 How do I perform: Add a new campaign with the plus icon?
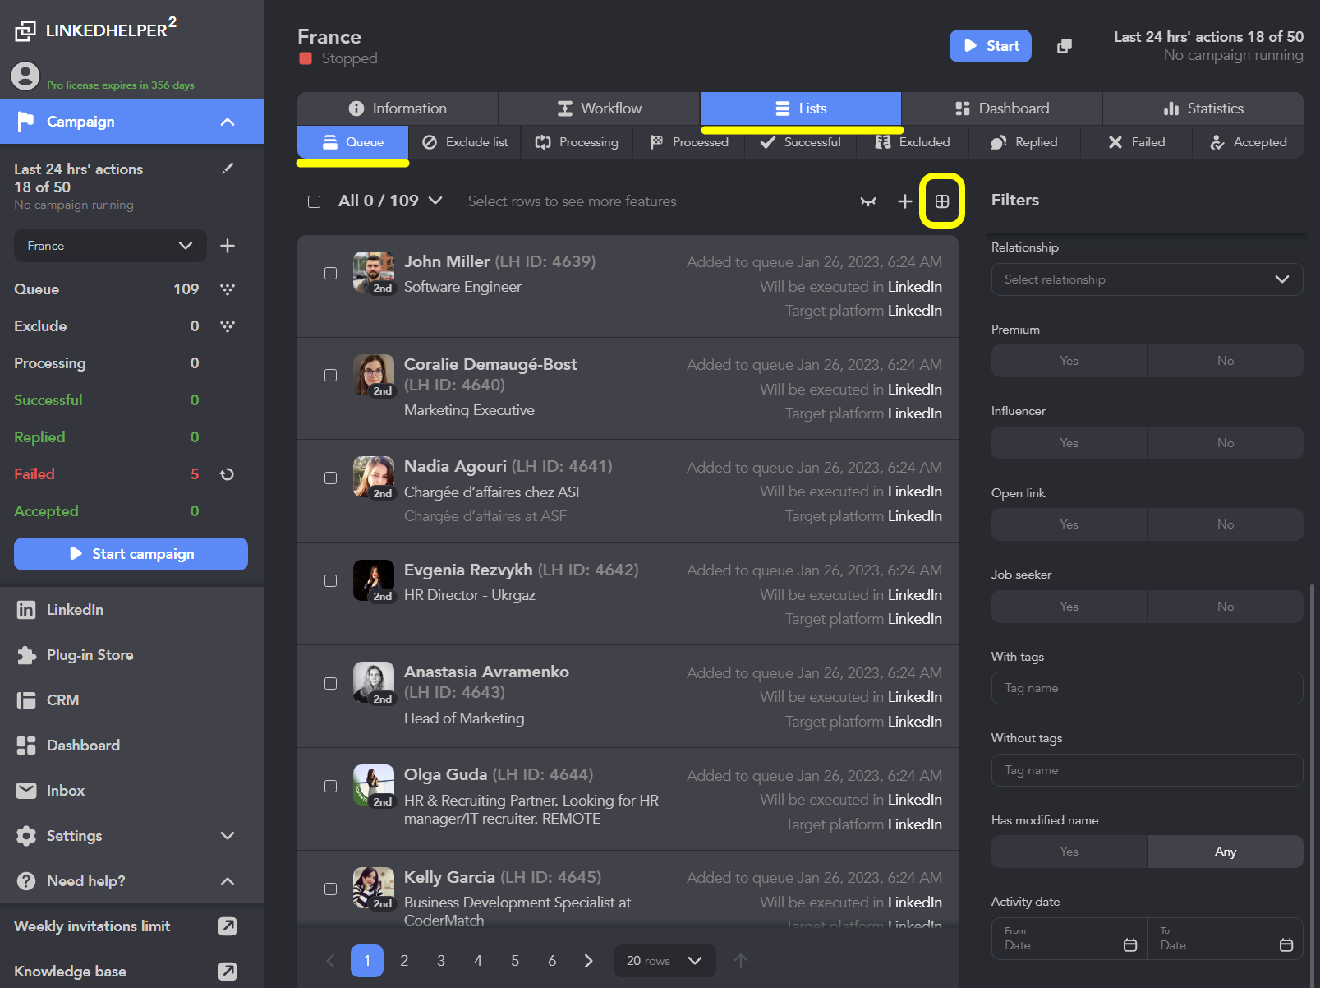228,246
